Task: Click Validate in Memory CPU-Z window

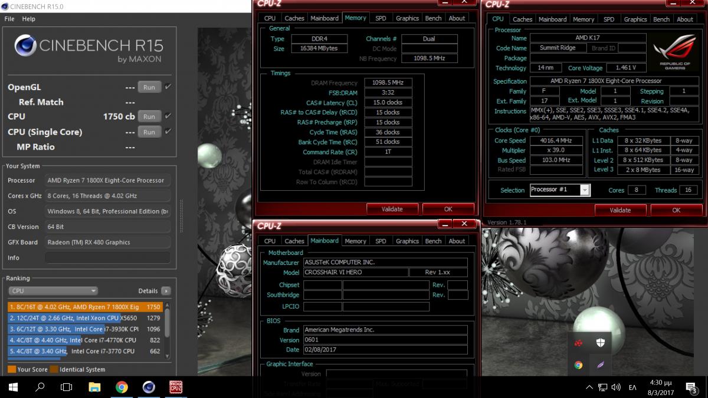Action: point(392,209)
